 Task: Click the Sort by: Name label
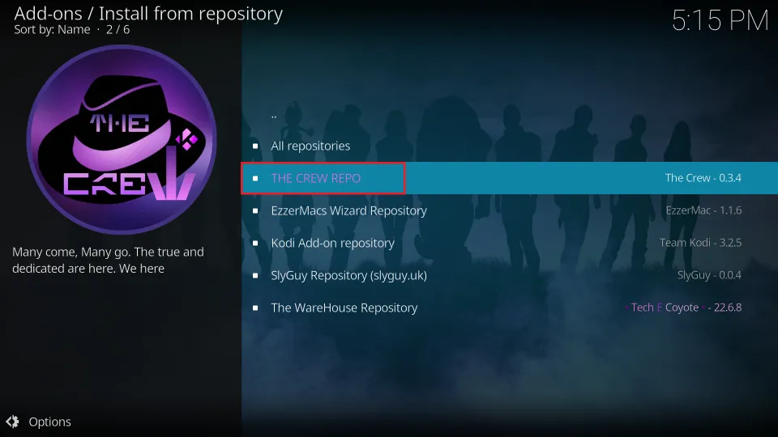[52, 30]
